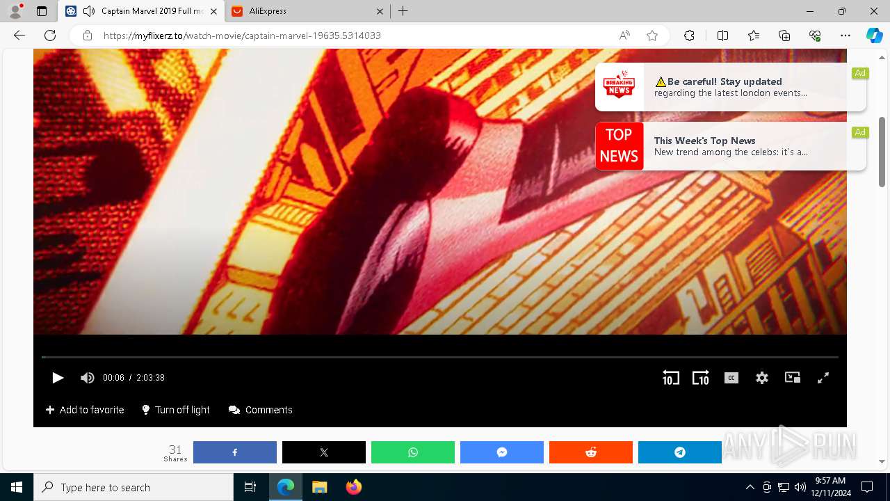Turn off light around player
Screen dimensions: 890x501
175,410
